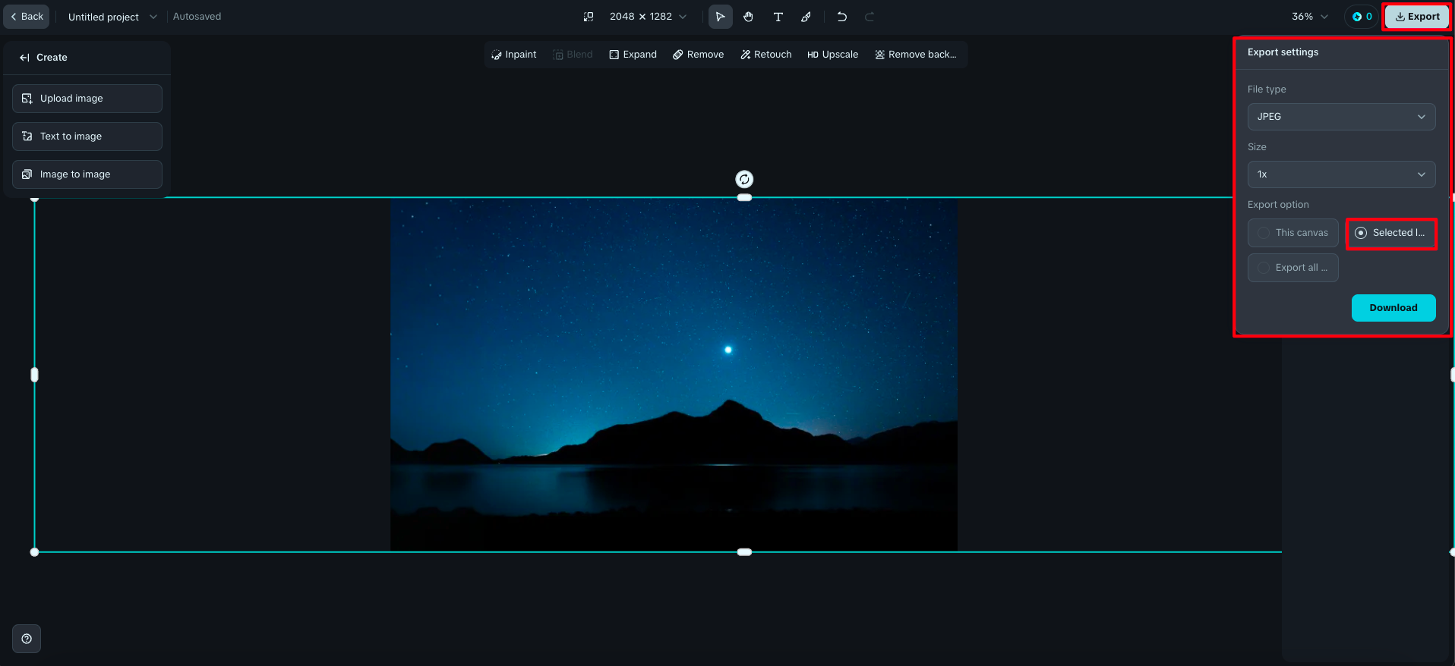Image resolution: width=1455 pixels, height=666 pixels.
Task: Click the Download button
Action: pos(1393,308)
